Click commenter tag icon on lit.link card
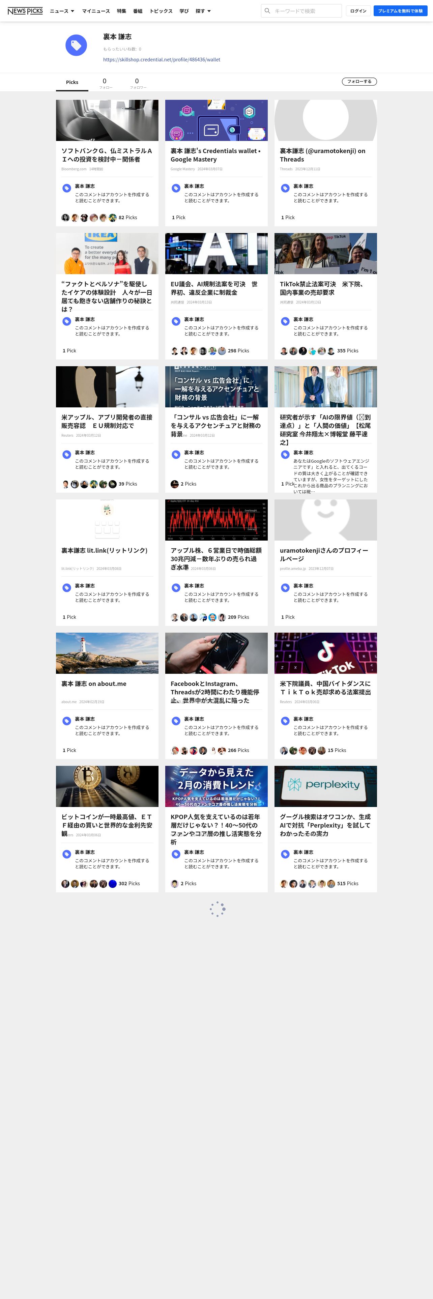Image resolution: width=433 pixels, height=1299 pixels. point(66,587)
